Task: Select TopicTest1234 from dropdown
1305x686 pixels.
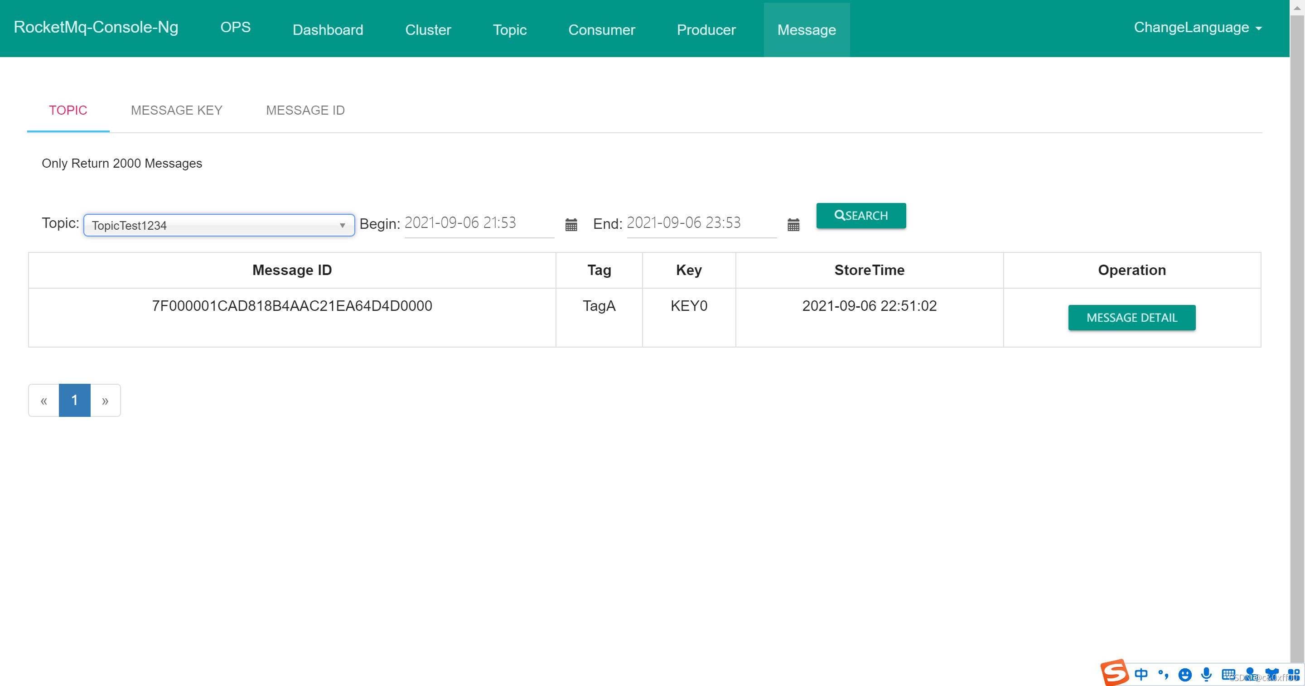Action: pos(217,224)
